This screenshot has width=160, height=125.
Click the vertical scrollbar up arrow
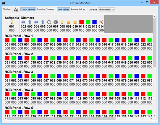coord(154,17)
